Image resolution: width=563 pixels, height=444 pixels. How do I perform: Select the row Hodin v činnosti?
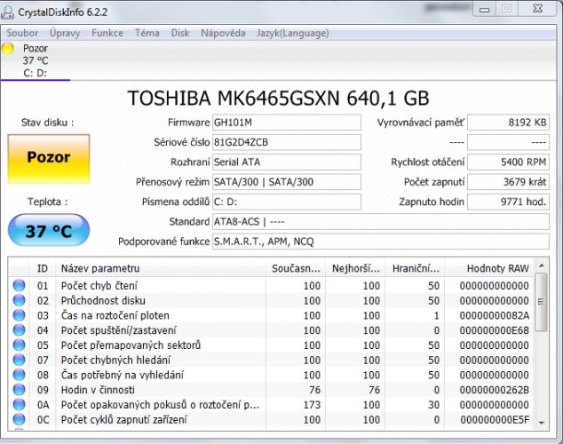pyautogui.click(x=271, y=390)
